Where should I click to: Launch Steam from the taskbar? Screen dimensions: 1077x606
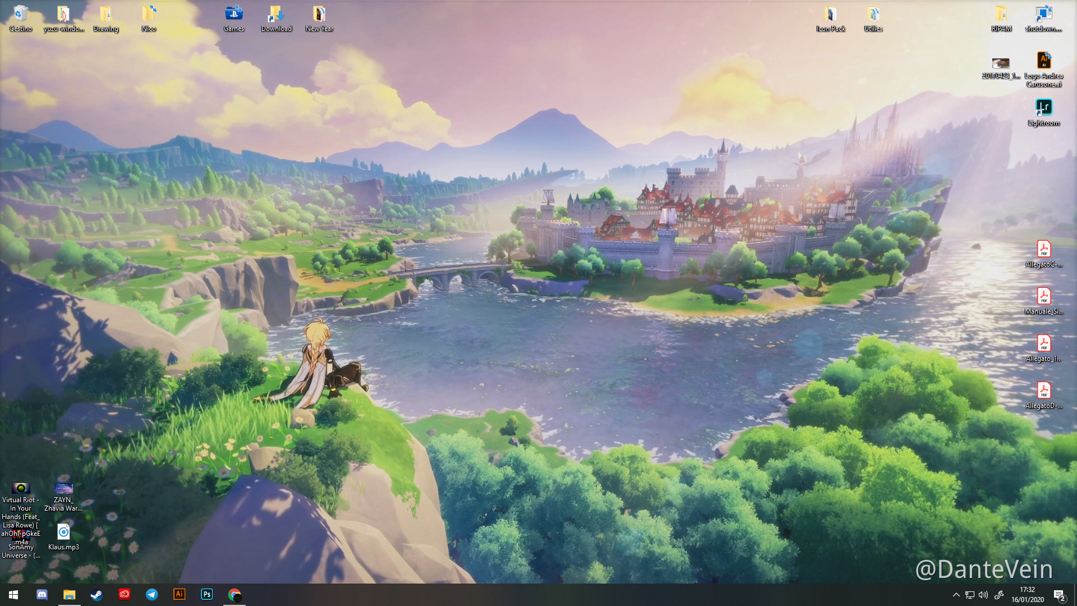96,595
